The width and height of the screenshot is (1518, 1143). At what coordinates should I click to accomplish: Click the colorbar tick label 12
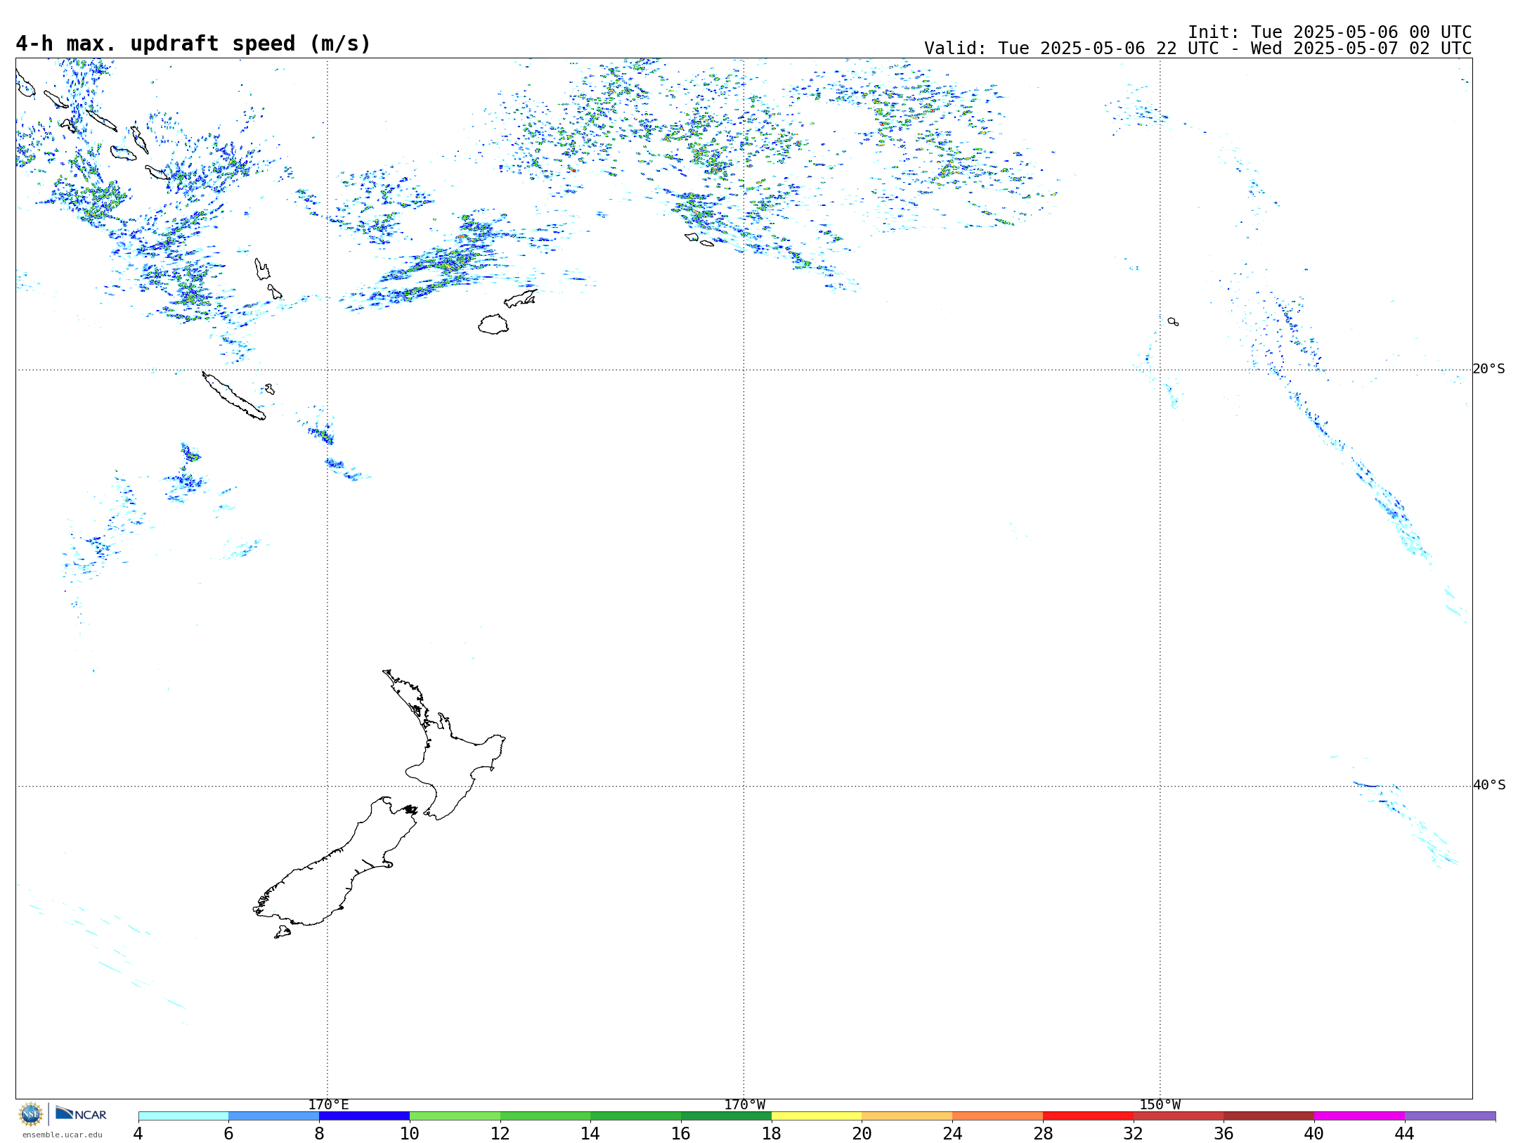tap(500, 1134)
